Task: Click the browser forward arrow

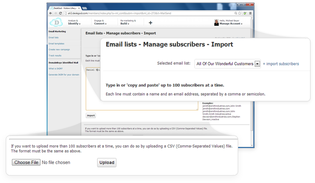Action: click(55, 13)
